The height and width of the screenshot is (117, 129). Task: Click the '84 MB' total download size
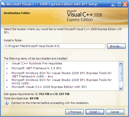coord(34,98)
